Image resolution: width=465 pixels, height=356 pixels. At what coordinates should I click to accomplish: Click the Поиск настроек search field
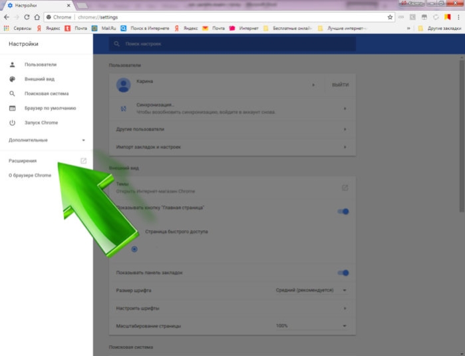pos(232,44)
